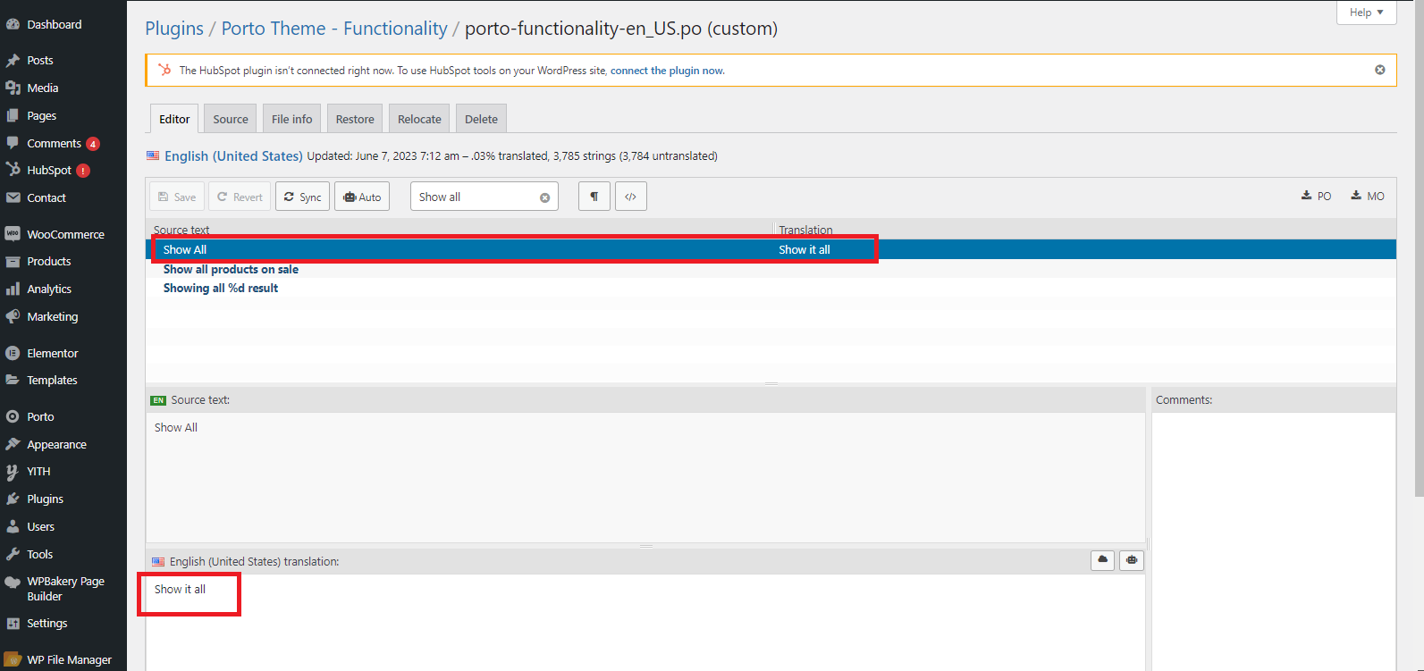Clear the Show all filter text
This screenshot has height=671, width=1424.
click(544, 197)
